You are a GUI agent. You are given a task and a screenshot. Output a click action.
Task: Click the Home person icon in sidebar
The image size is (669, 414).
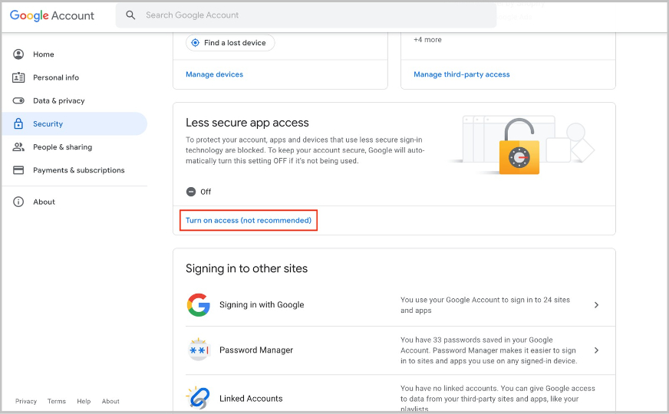pyautogui.click(x=18, y=54)
